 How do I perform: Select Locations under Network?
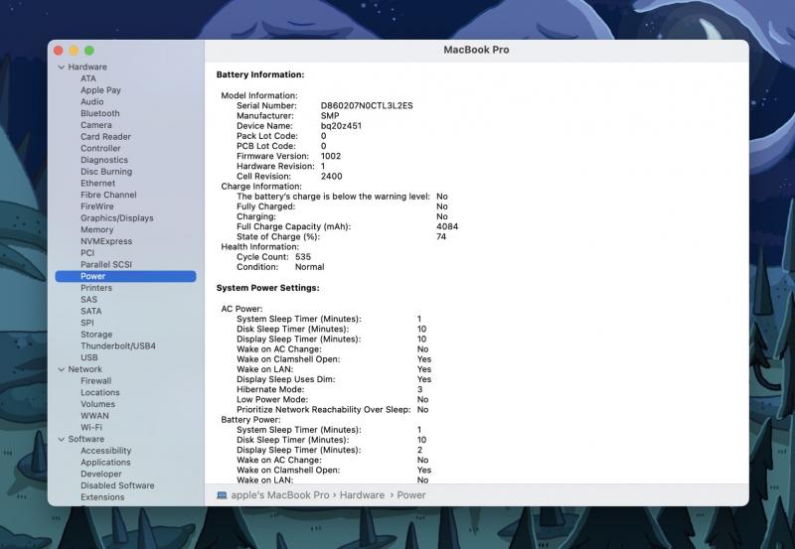pos(100,392)
